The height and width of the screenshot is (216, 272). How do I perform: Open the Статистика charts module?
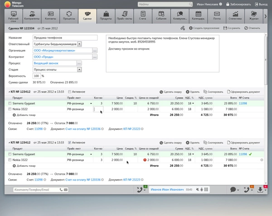(235, 16)
